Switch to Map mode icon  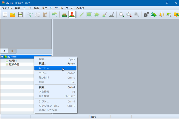tap(64, 15)
